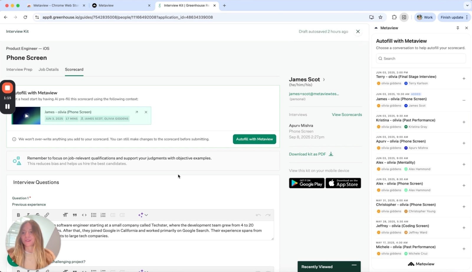Pin the Metaview side panel
Screen dimensions: 472x272
458,28
